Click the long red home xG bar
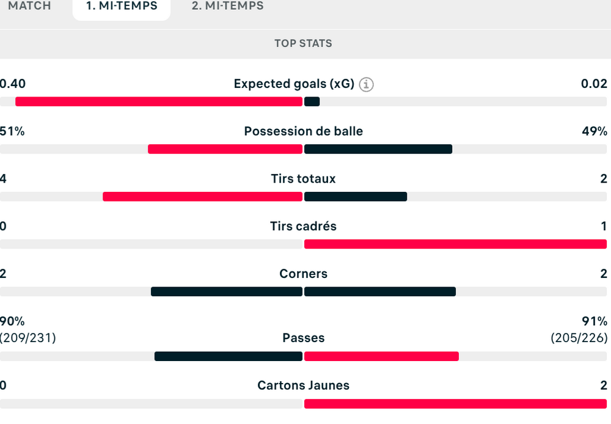The height and width of the screenshot is (424, 611). 159,101
